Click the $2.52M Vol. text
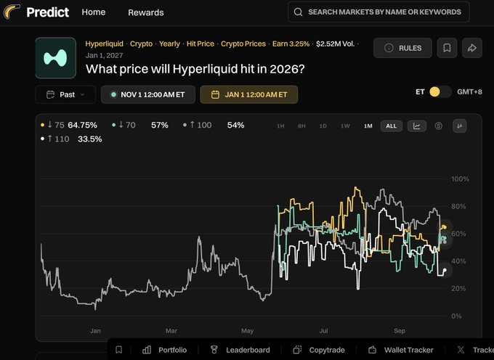Screen dimensions: 494x360 [335, 44]
